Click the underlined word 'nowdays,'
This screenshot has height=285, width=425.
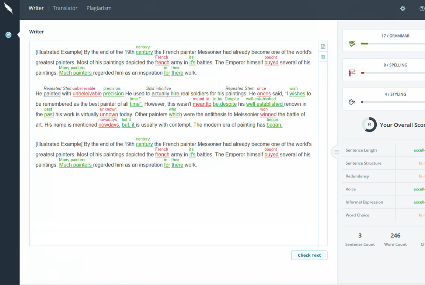coord(109,125)
